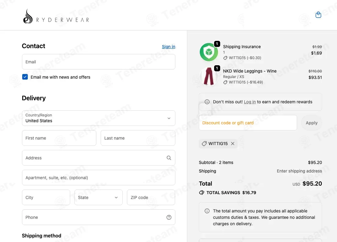Open the shopping bag cart icon
The height and width of the screenshot is (242, 337).
point(318,15)
